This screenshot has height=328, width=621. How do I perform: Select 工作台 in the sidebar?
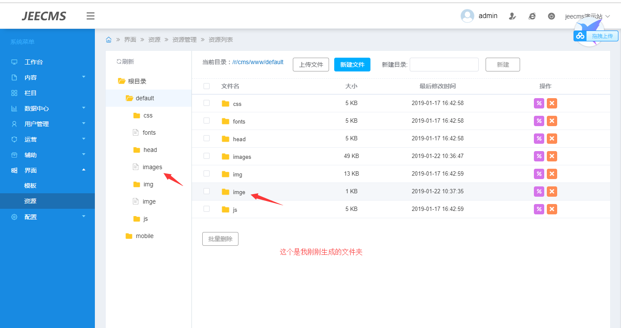(34, 62)
